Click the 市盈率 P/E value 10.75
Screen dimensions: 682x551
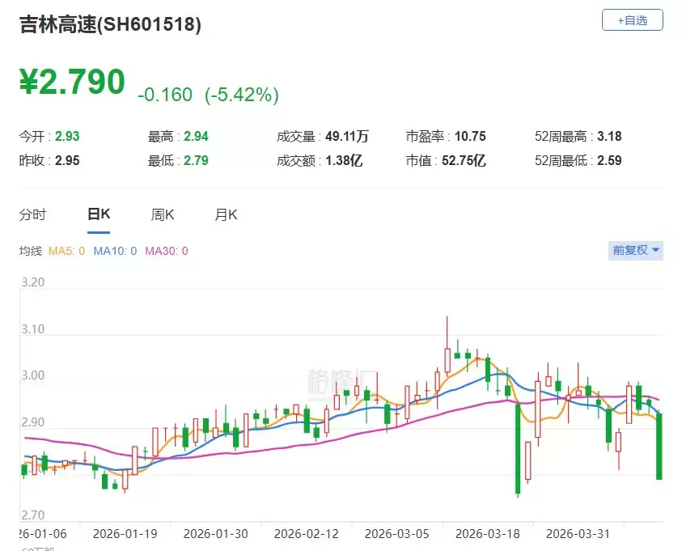pyautogui.click(x=470, y=137)
